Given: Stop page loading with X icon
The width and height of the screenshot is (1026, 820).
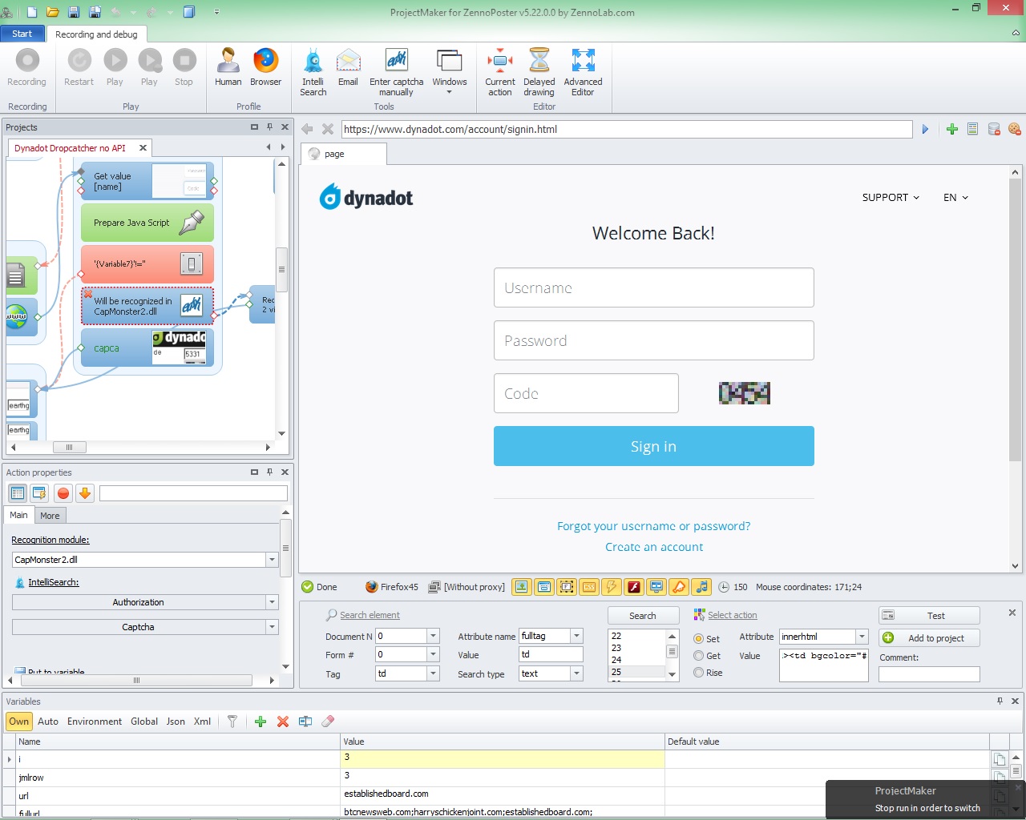Looking at the screenshot, I should tap(328, 129).
